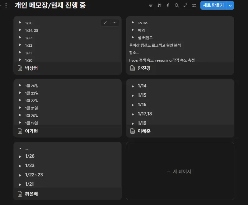Screen dimensions: 248x205
Task: Click the drag handle beside the title
Action: coord(6,5)
